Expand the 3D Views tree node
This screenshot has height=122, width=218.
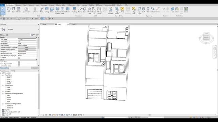click(x=3, y=91)
